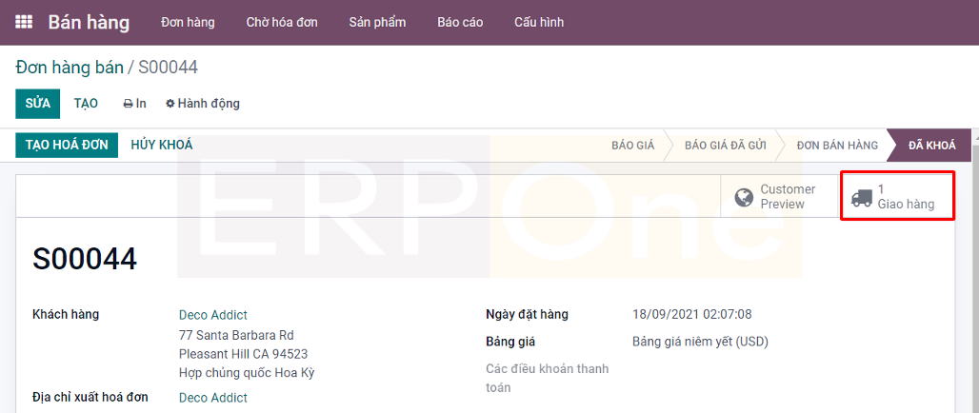Image resolution: width=979 pixels, height=413 pixels.
Task: Open the Báo cáo menu
Action: tap(460, 23)
